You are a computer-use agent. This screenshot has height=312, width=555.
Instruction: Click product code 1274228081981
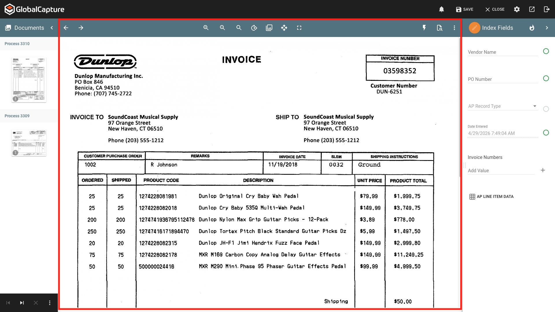tap(158, 196)
